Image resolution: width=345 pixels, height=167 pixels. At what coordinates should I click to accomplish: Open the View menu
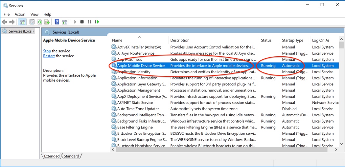tap(34, 14)
